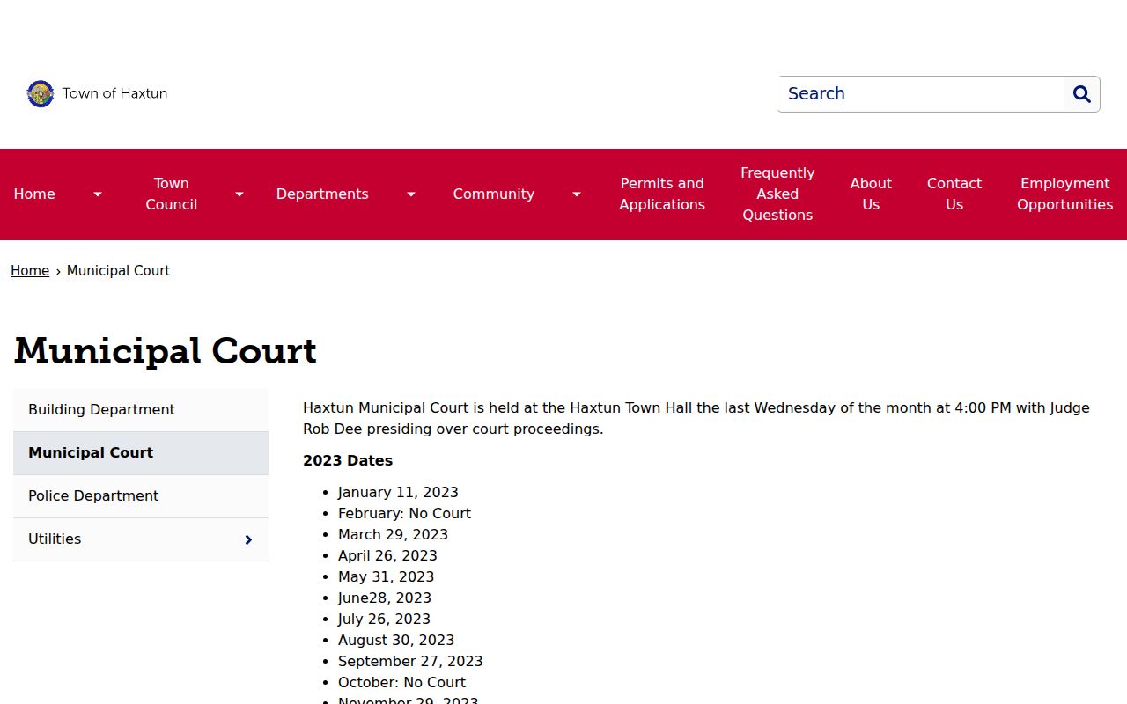This screenshot has width=1127, height=704.
Task: Open Frequently Asked Questions page
Action: 777,194
